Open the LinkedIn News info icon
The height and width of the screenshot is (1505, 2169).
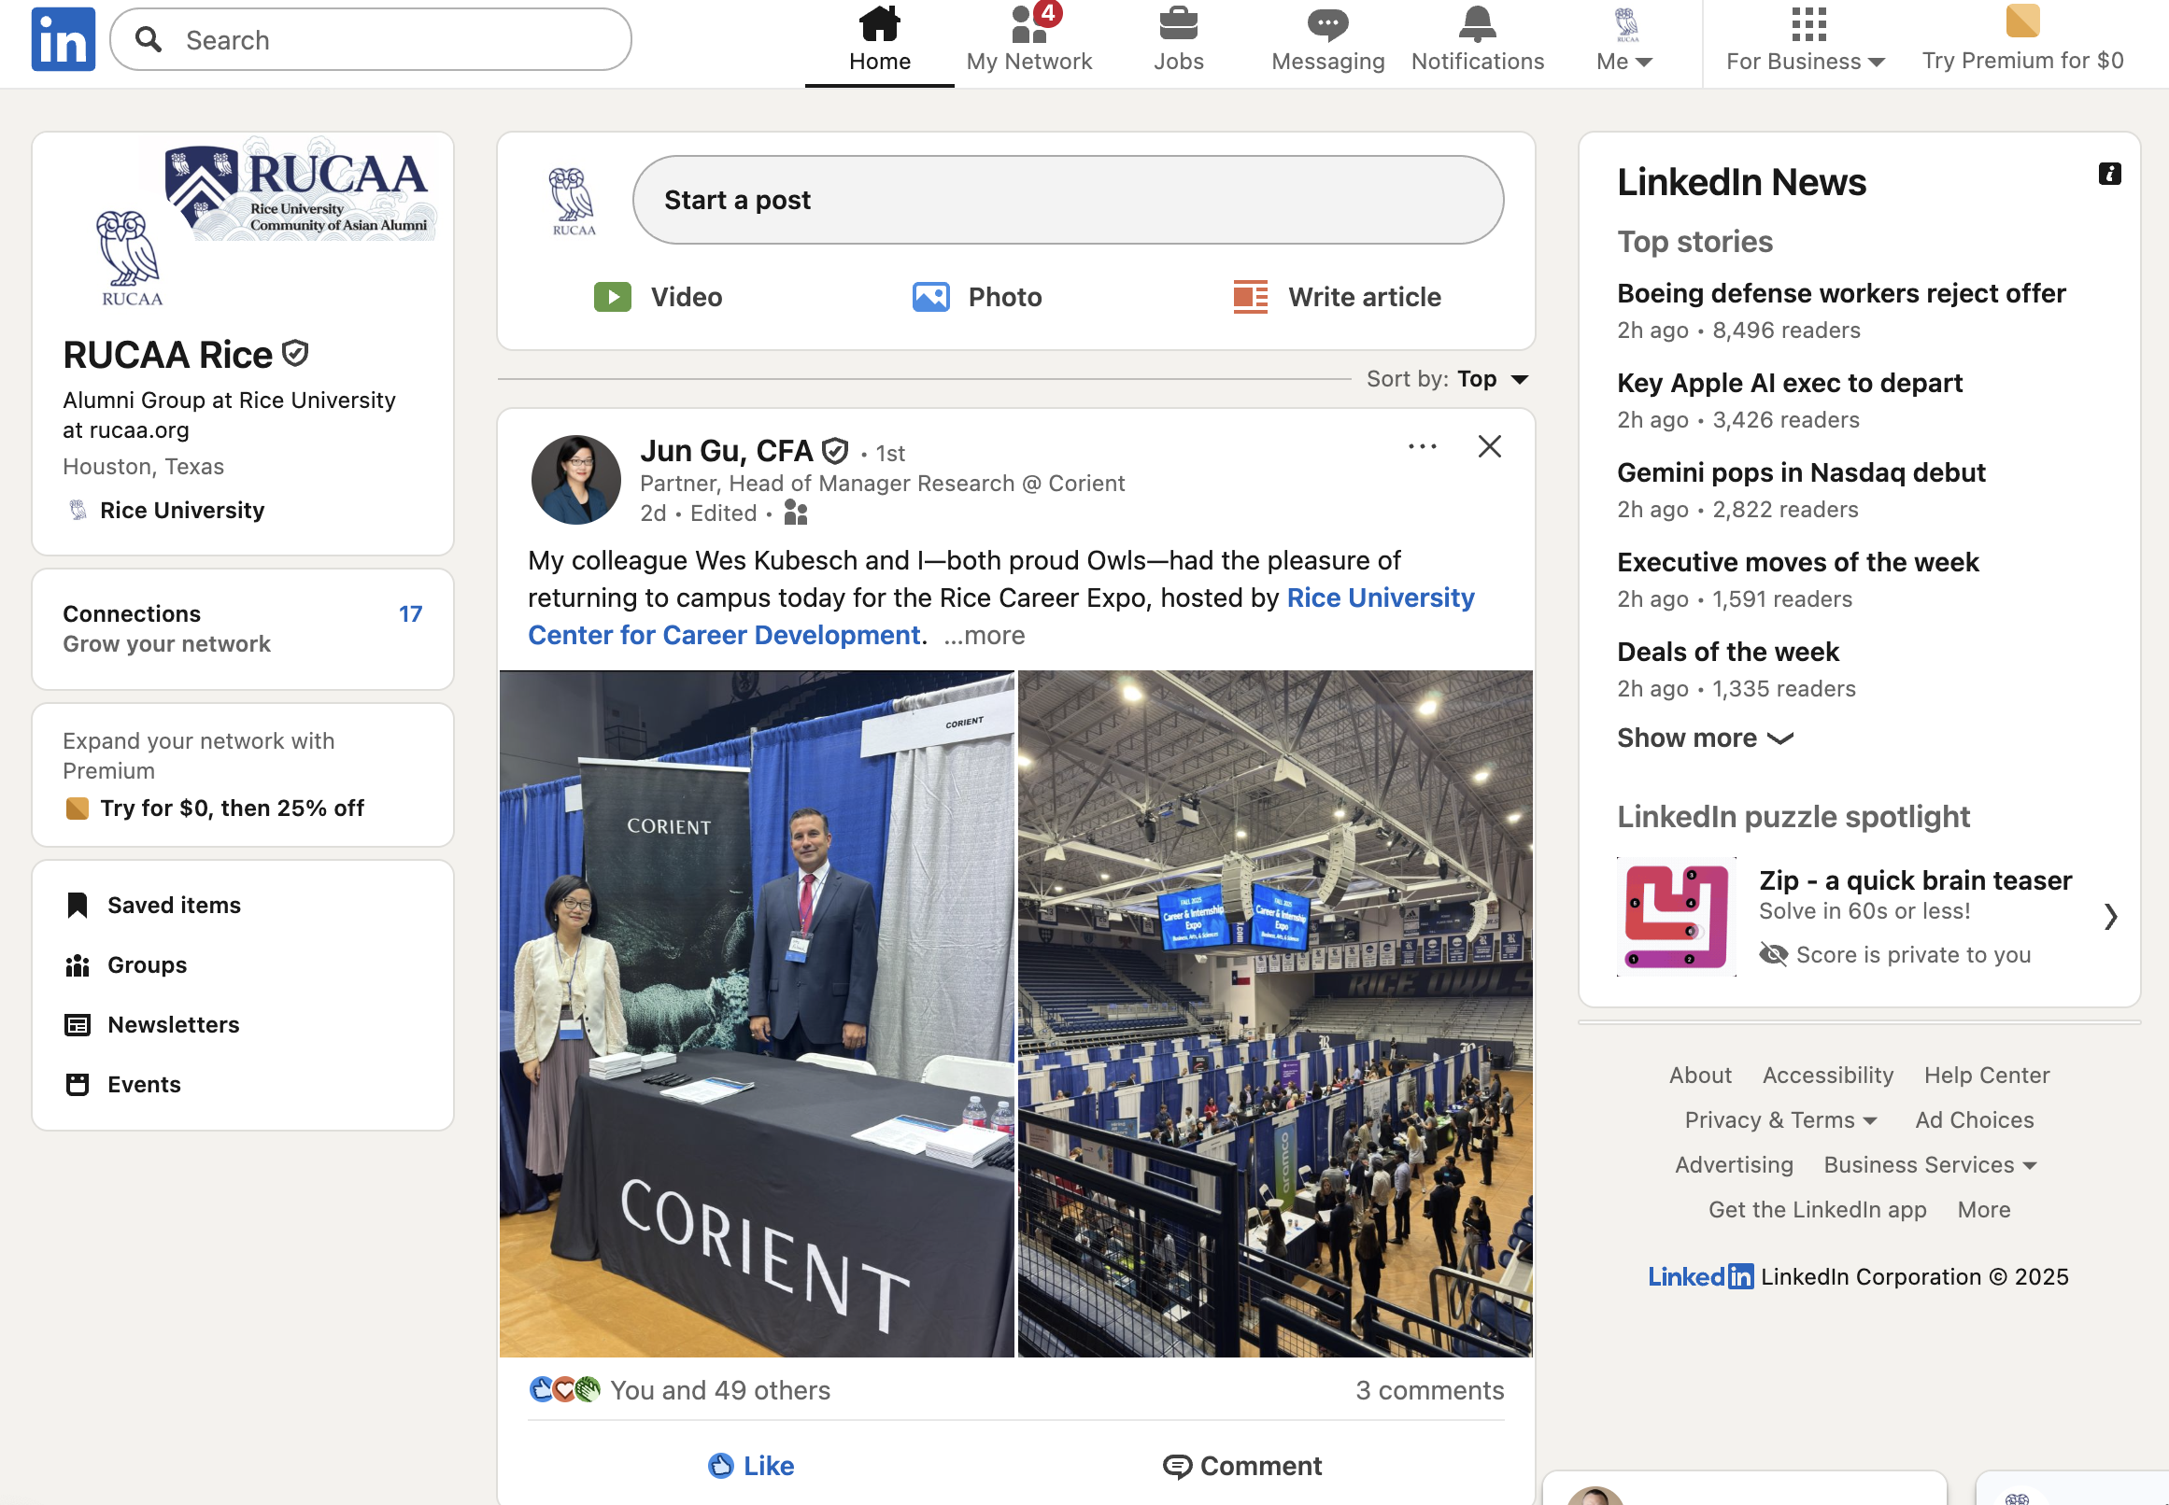coord(2109,174)
